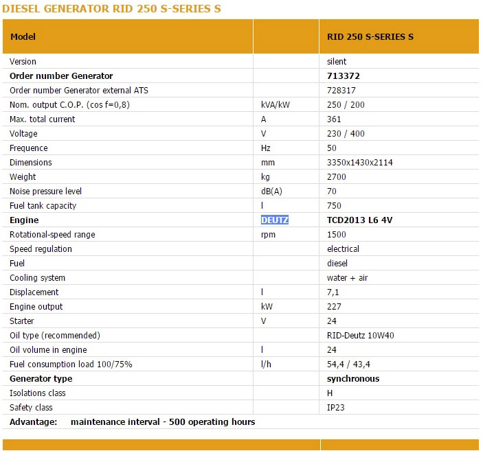The width and height of the screenshot is (483, 451).
Task: Select 'RID-Deutz 10W40' oil value
Action: (361, 335)
